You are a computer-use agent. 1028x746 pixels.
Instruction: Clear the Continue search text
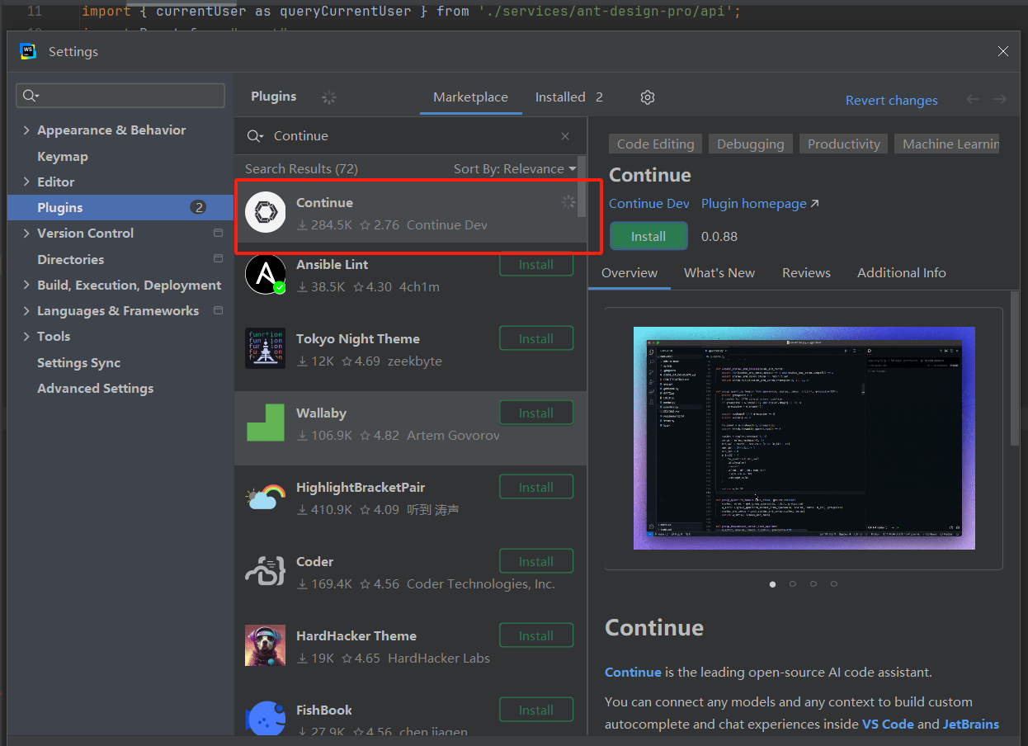(565, 136)
